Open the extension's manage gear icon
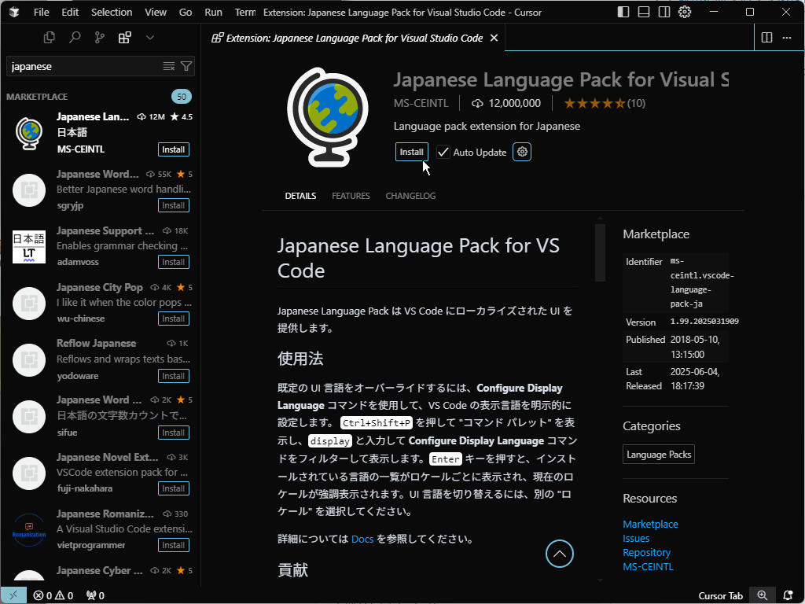This screenshot has height=604, width=805. pos(522,152)
